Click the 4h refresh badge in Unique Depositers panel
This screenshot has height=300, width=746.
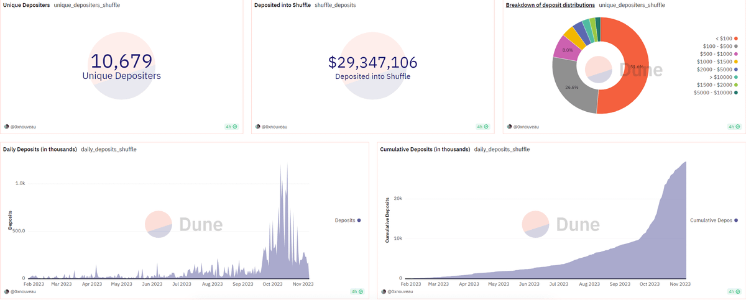click(231, 127)
